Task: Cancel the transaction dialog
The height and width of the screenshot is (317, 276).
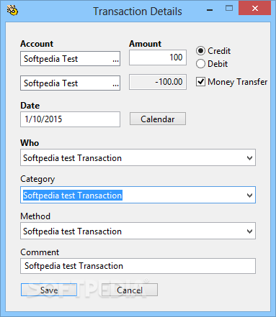Action: pos(130,290)
